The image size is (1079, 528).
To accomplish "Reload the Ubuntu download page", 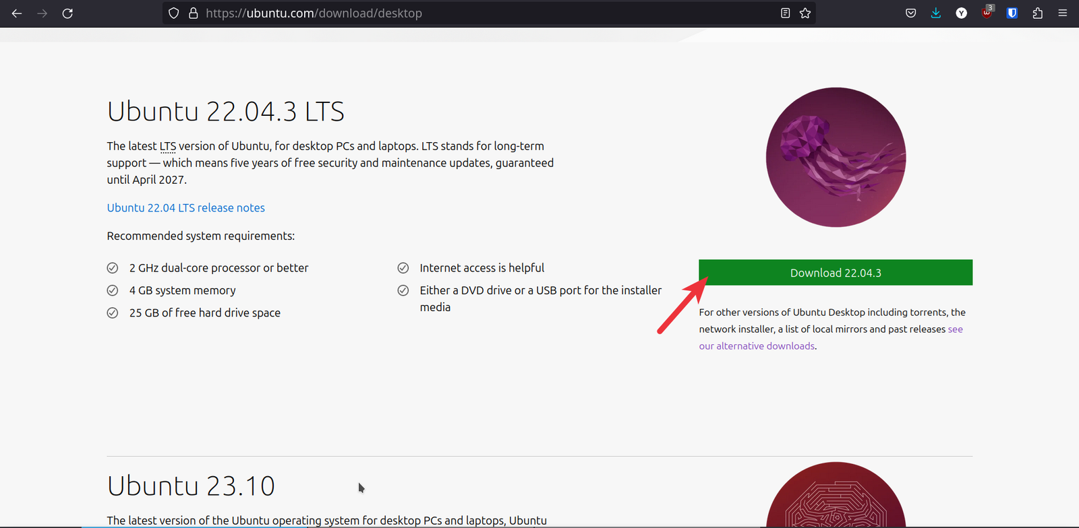I will point(67,13).
